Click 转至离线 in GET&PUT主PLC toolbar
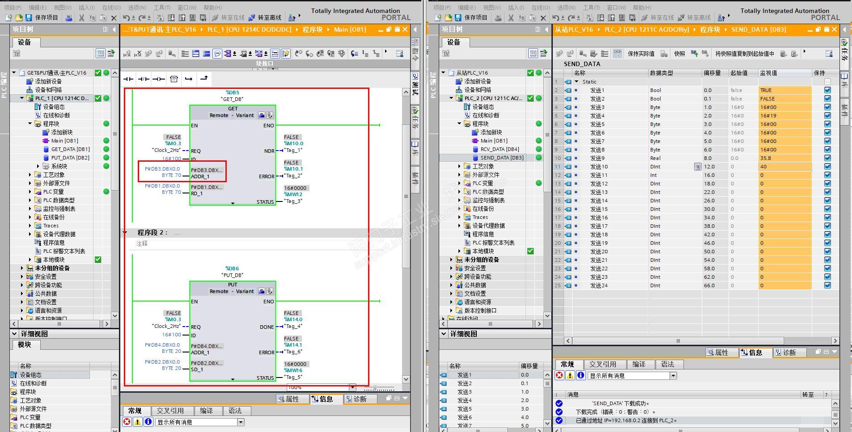This screenshot has width=852, height=432. coord(265,18)
